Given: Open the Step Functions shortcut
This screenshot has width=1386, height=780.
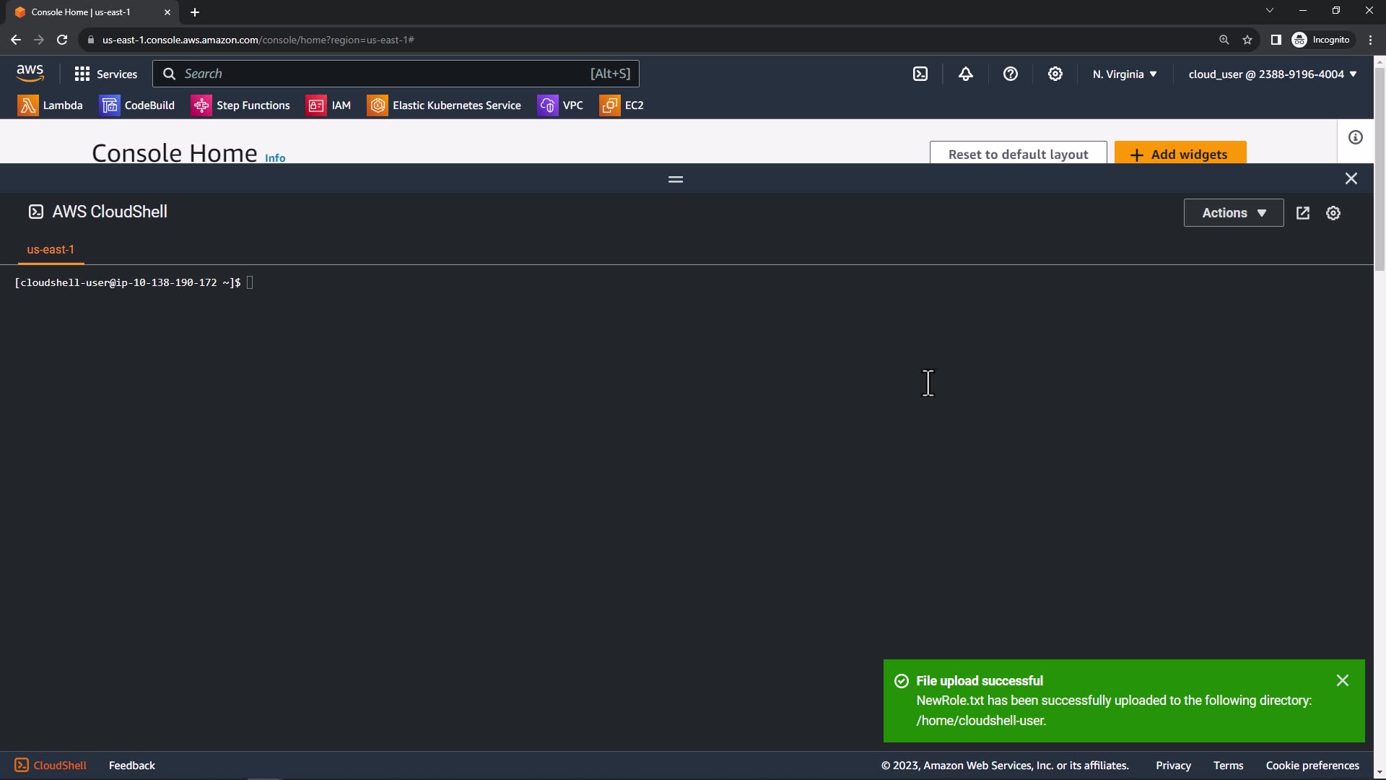Looking at the screenshot, I should [240, 105].
